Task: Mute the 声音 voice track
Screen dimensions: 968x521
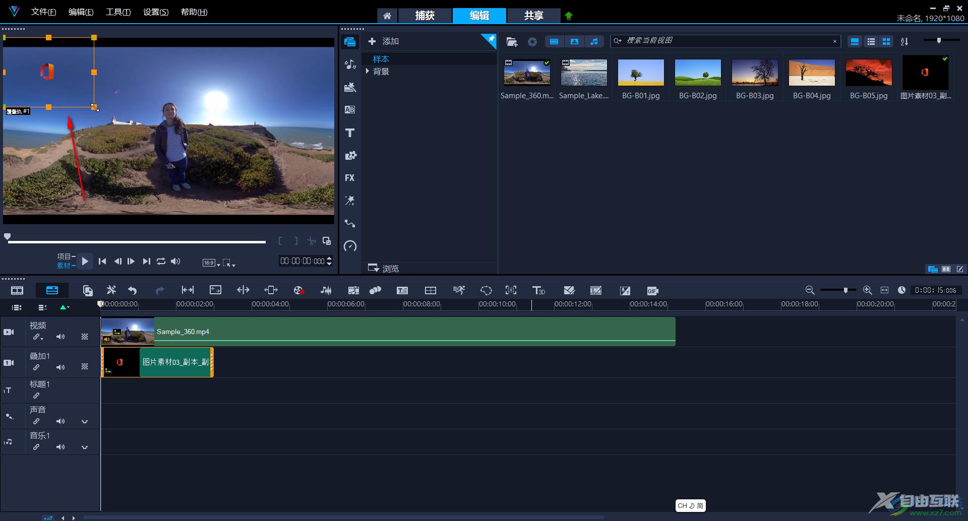Action: (x=60, y=421)
